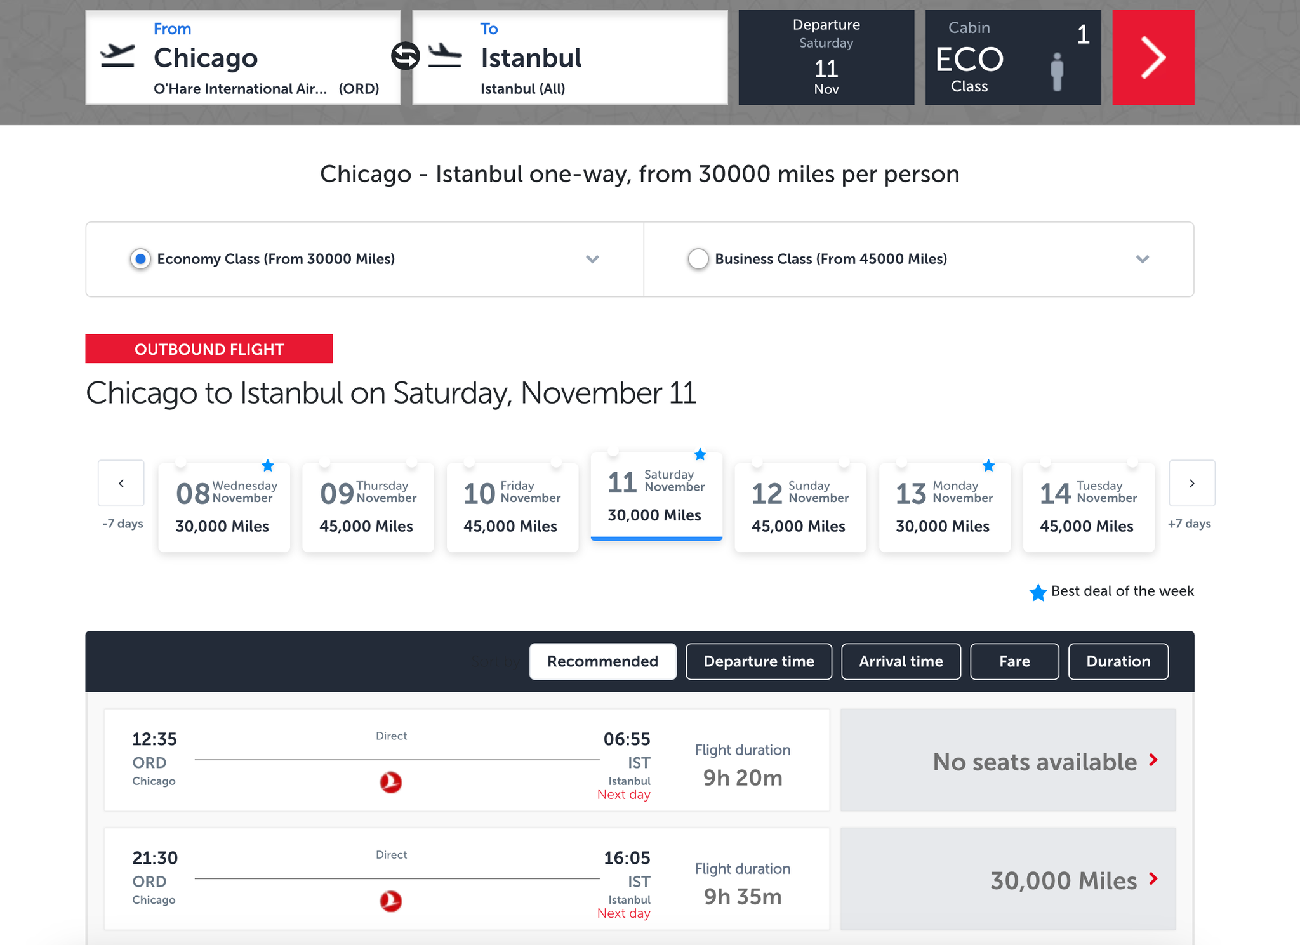Open the 30,000 Miles fare for the 21:30 flight

coord(1009,880)
